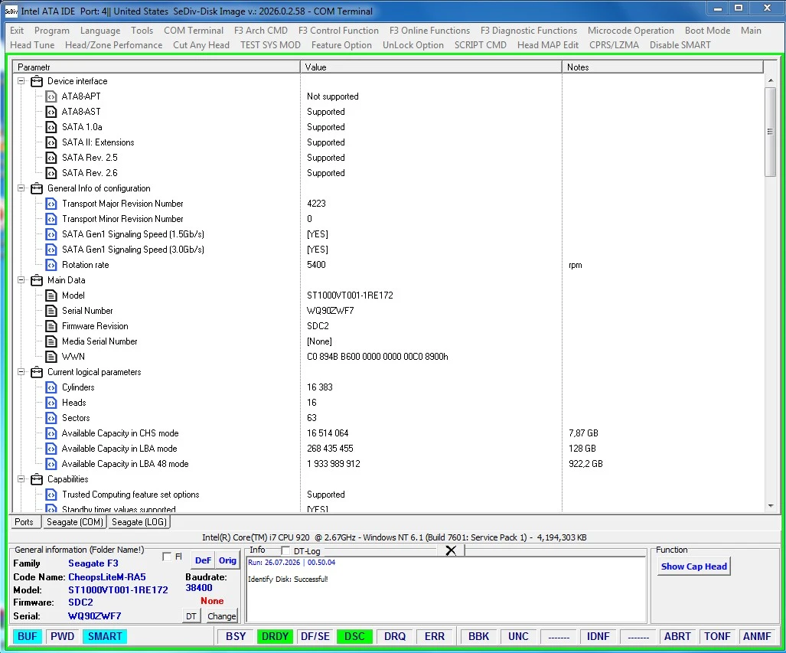Switch to the Seagate (COM) tab
Viewport: 786px width, 653px height.
[x=75, y=522]
